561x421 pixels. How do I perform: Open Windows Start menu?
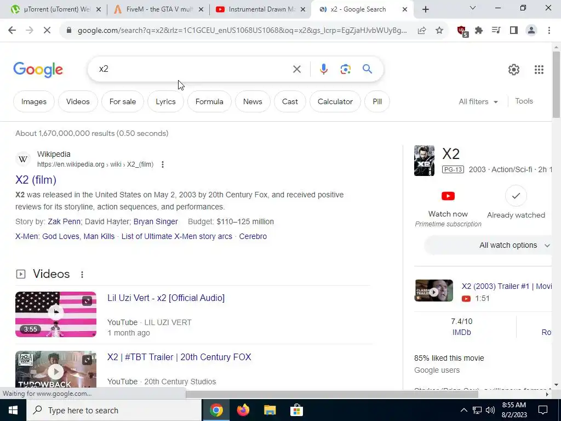pyautogui.click(x=13, y=410)
